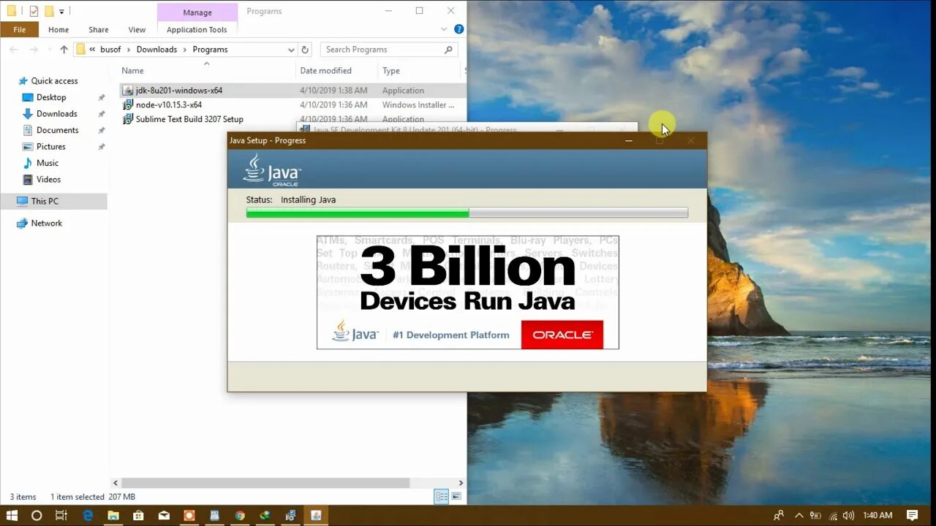Focus the Search Programs box
The width and height of the screenshot is (936, 526).
[x=389, y=50]
